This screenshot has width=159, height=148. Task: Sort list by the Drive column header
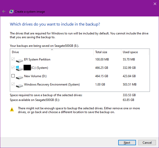click(51, 52)
